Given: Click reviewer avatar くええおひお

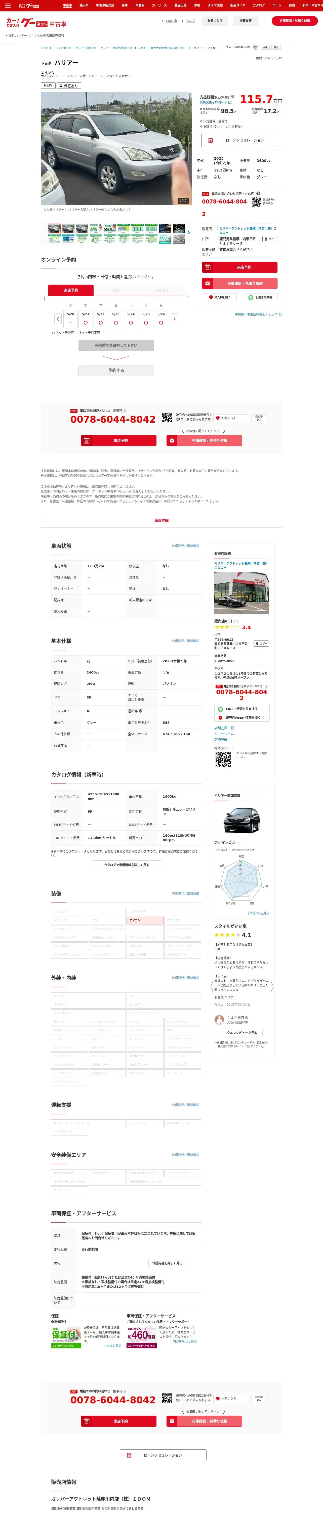Looking at the screenshot, I should pos(219,1019).
